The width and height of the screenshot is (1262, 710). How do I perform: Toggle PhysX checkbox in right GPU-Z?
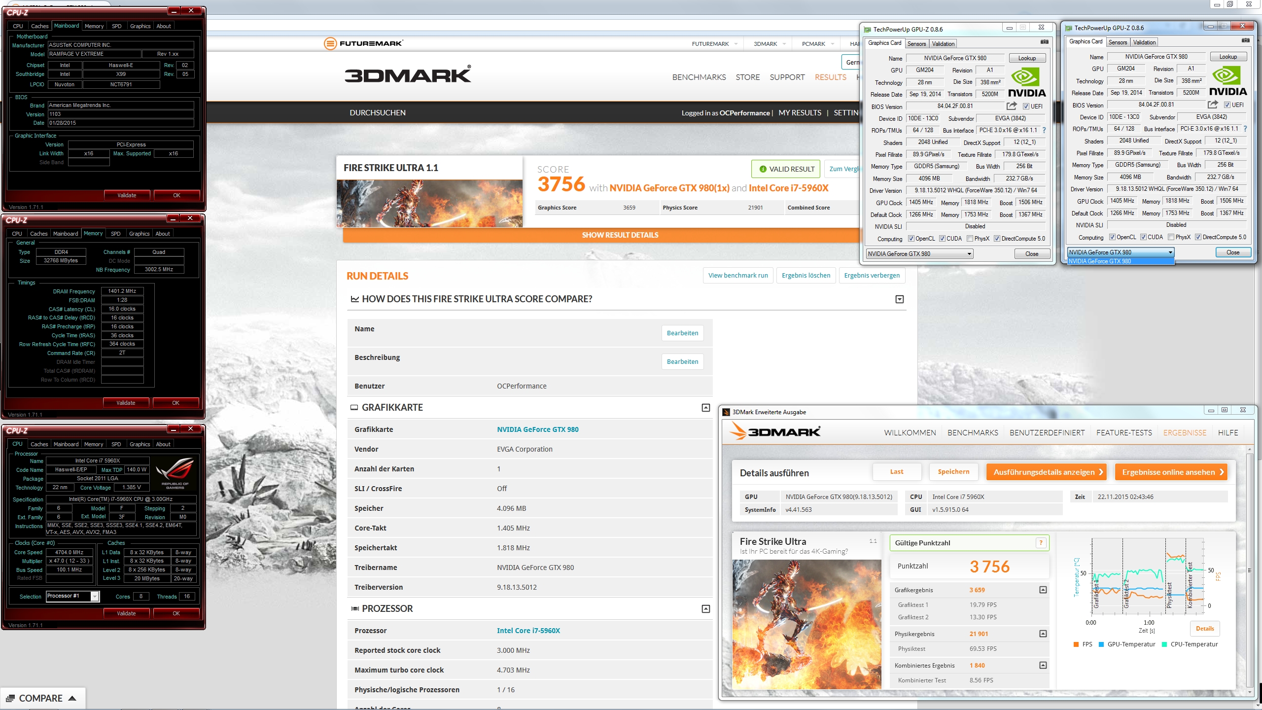(1171, 237)
